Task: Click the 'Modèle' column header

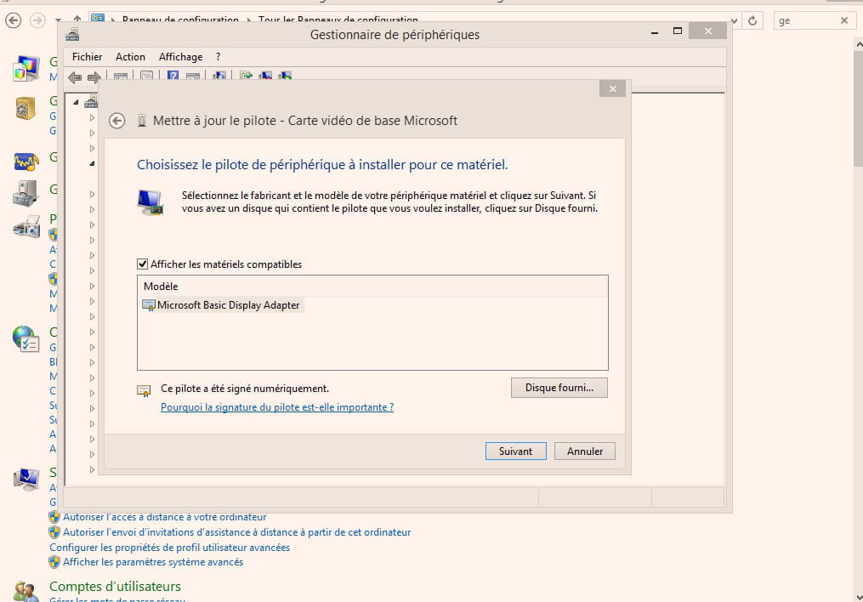Action: point(372,287)
